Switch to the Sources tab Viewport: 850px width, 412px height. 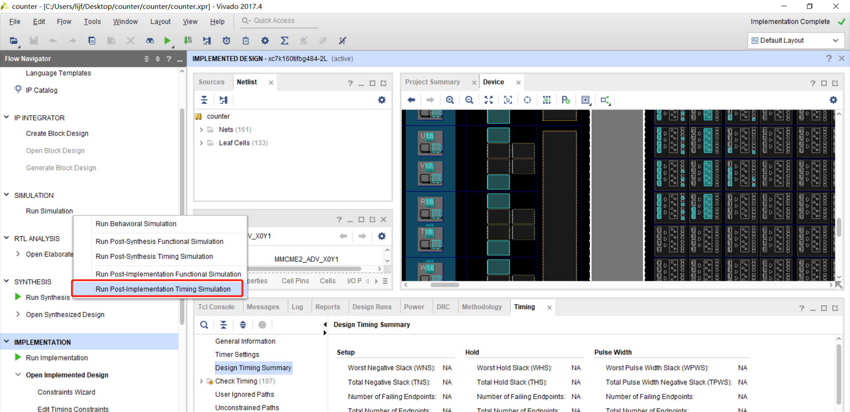tap(212, 82)
